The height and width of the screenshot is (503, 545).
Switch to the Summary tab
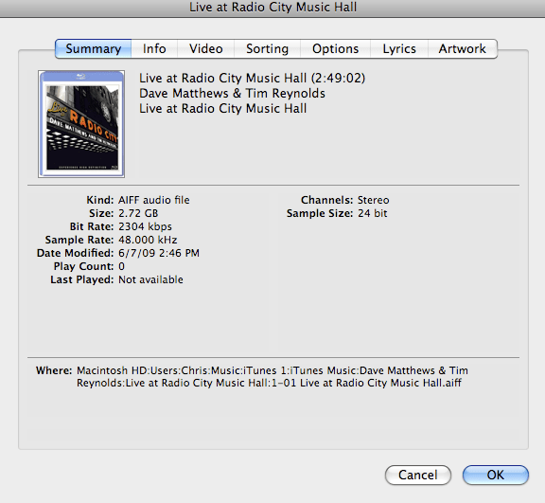click(93, 48)
